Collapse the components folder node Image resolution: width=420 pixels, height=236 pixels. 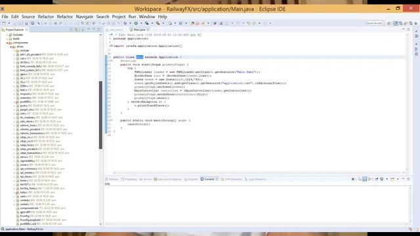(x=7, y=43)
